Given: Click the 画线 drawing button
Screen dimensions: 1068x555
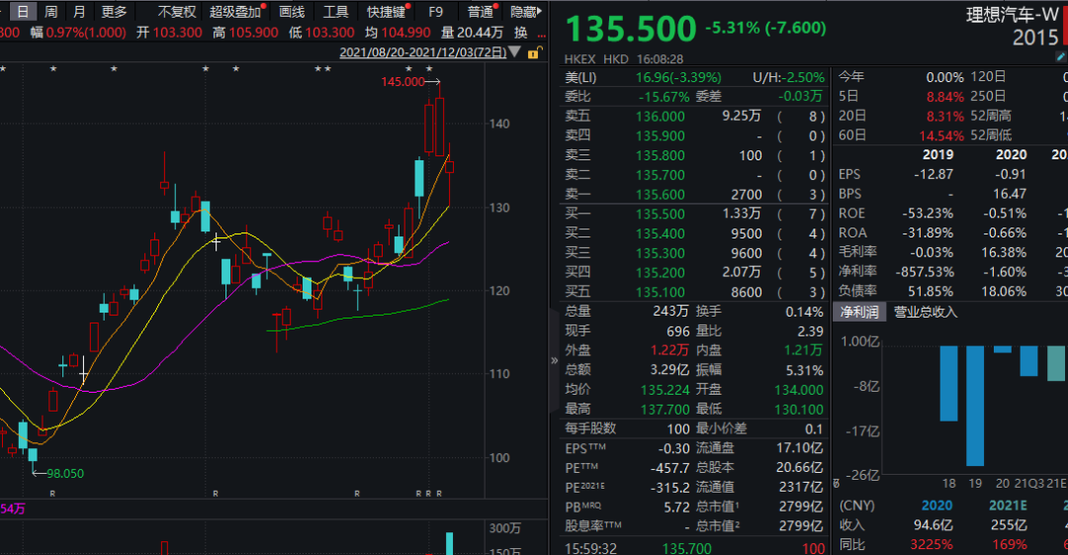Looking at the screenshot, I should pos(292,12).
